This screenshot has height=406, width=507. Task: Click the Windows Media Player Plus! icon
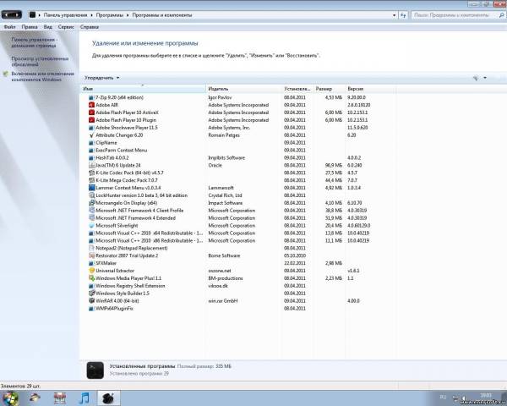[x=91, y=278]
